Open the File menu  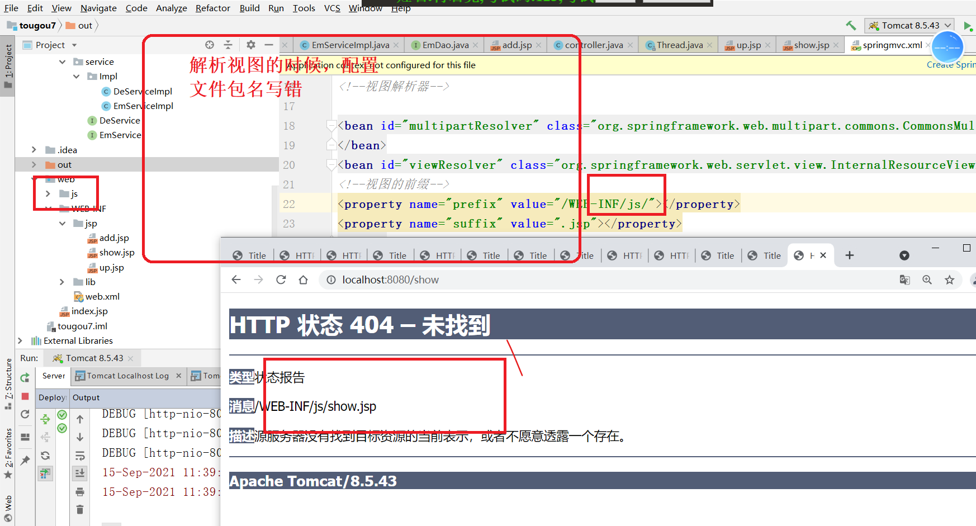(x=11, y=8)
